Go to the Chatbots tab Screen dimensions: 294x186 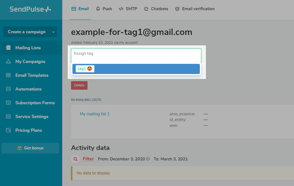coord(156,9)
